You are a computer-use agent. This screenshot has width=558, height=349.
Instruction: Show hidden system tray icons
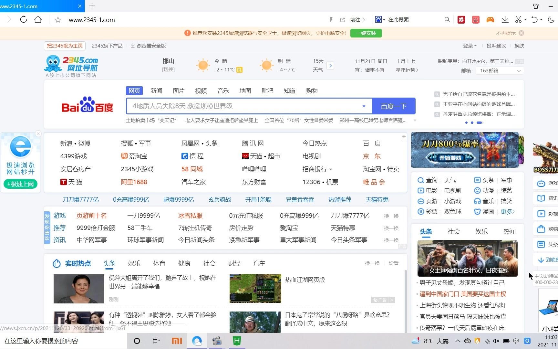[458, 341]
